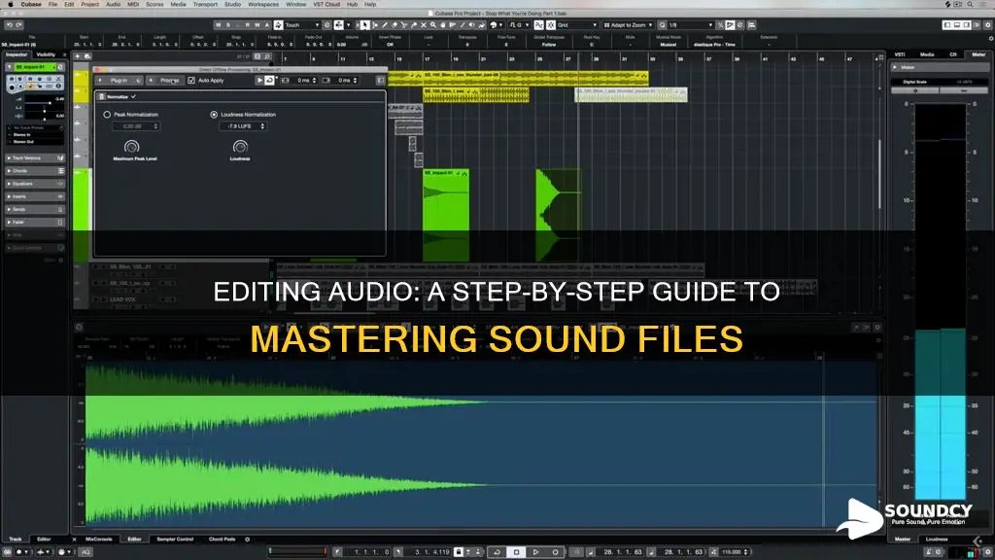Click the track search magnifier icon
Viewport: 995px width, 560px height.
coord(267,56)
